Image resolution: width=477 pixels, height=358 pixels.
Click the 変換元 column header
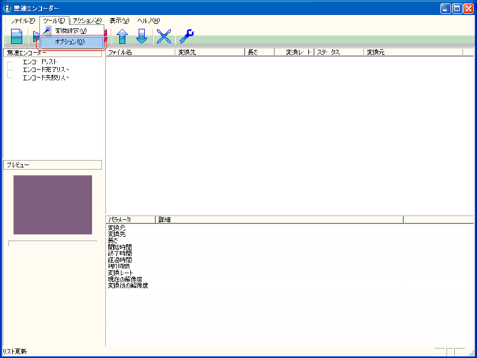click(x=413, y=52)
